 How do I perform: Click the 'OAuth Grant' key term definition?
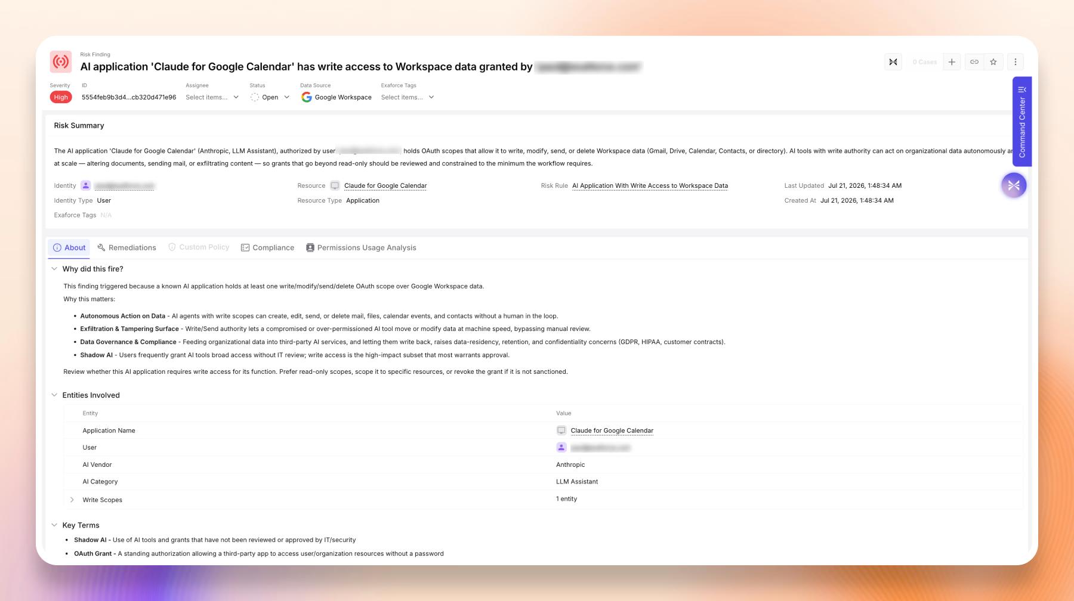pyautogui.click(x=259, y=554)
